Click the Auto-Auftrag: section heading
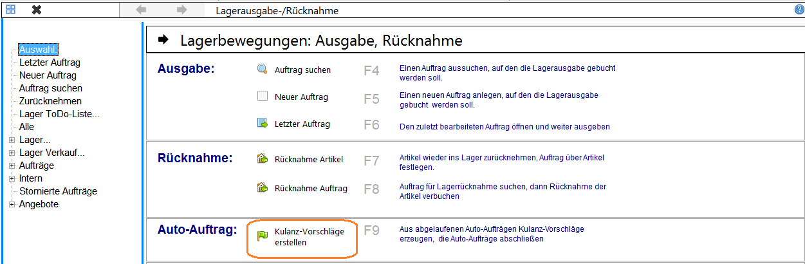805x264 pixels. tap(198, 229)
